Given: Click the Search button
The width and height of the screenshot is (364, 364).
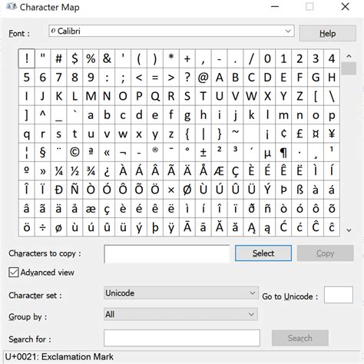Looking at the screenshot, I should (x=299, y=338).
